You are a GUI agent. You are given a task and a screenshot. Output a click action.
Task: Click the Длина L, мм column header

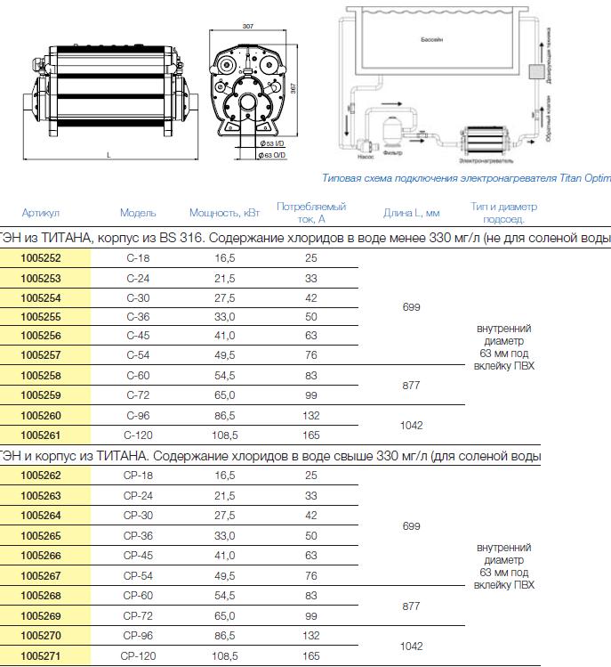point(411,213)
